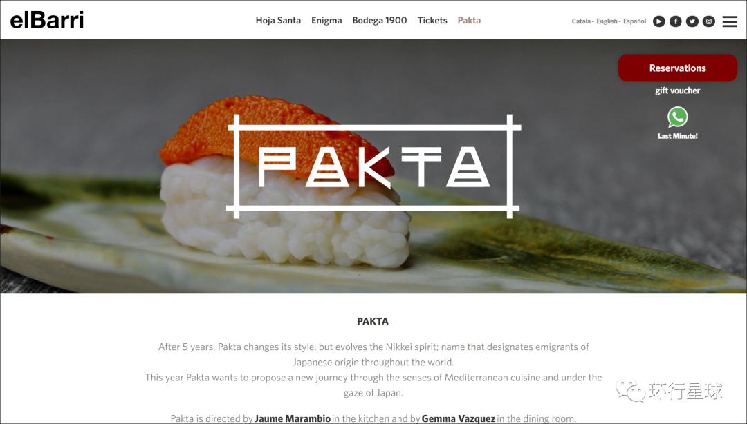Viewport: 747px width, 424px height.
Task: Switch language to Español
Action: click(634, 21)
